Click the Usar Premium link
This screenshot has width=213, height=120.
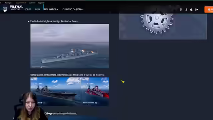(x=21, y=3)
